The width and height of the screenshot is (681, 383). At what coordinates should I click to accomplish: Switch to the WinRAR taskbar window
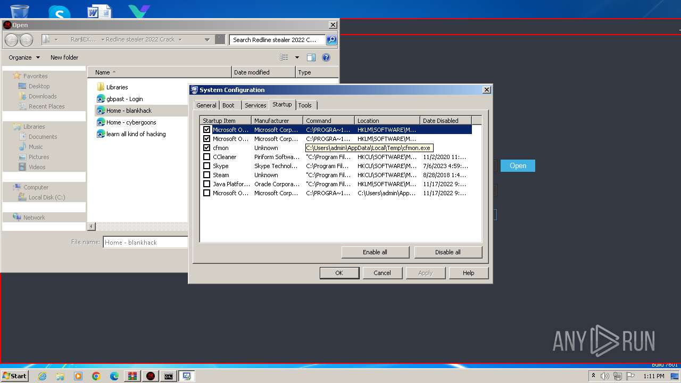click(x=132, y=376)
